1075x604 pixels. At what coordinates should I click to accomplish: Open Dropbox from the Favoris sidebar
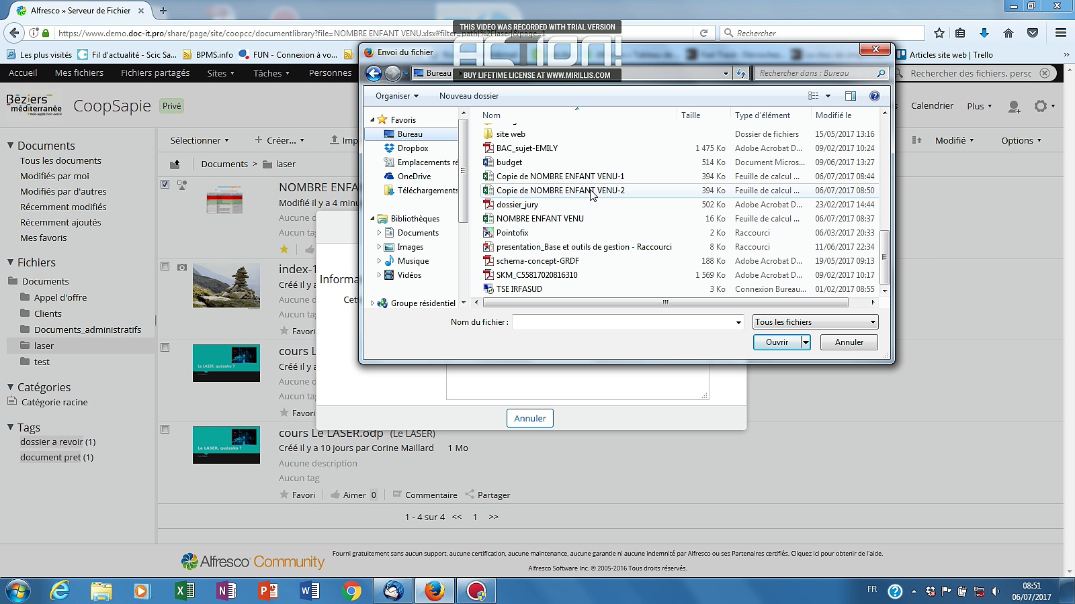411,148
